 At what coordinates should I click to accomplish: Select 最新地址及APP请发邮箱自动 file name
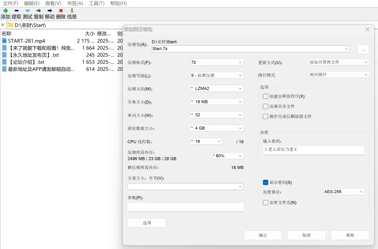41,69
